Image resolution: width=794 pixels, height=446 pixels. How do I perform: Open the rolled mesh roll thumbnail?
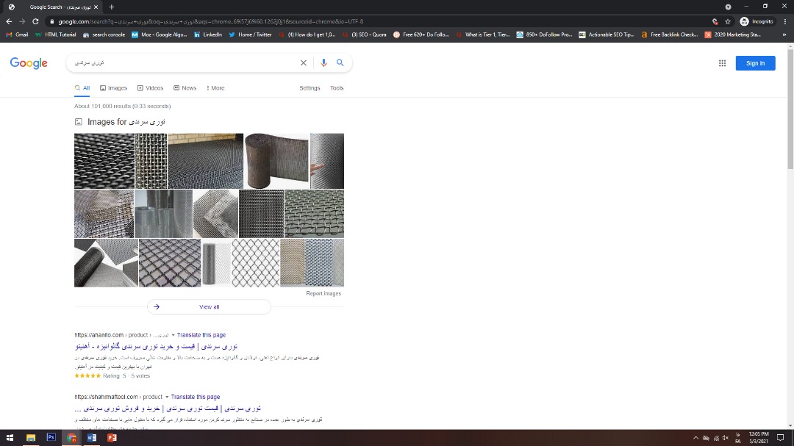click(276, 161)
